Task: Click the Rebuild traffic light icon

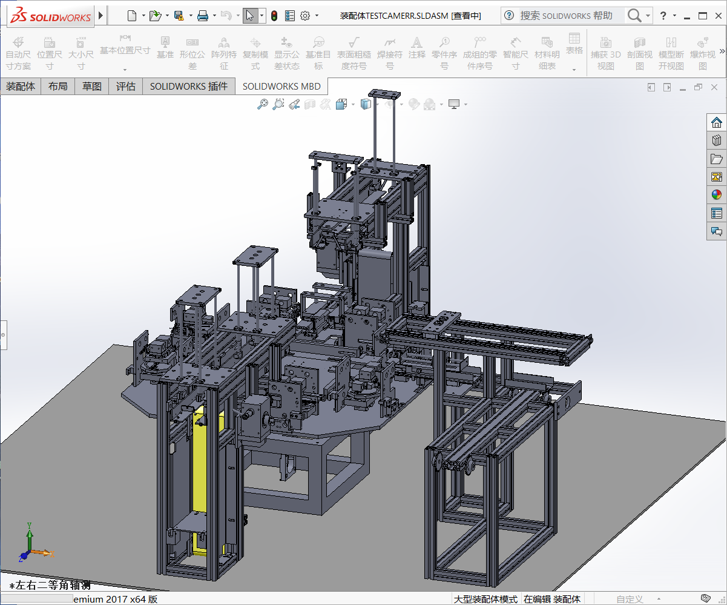Action: pos(274,16)
